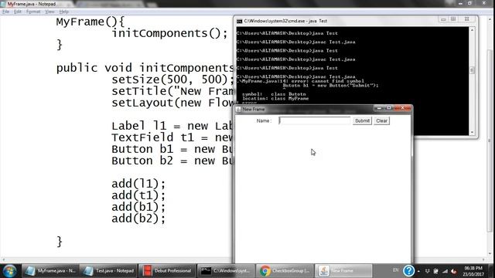Show hidden tray icons arrow
The image size is (495, 278).
tap(418, 271)
